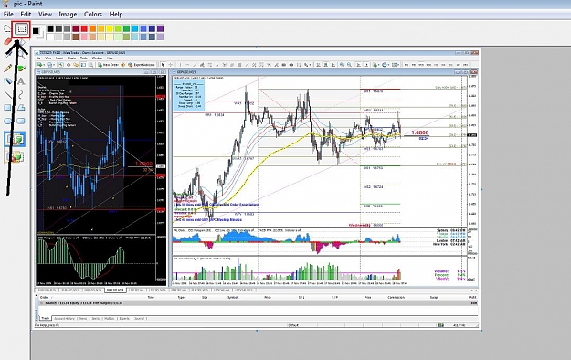Choose the Line tool
571x360 pixels.
[7, 95]
